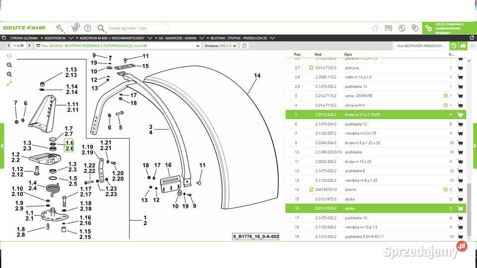Click the print icon
Screen dimensions: 477x268
244,46
